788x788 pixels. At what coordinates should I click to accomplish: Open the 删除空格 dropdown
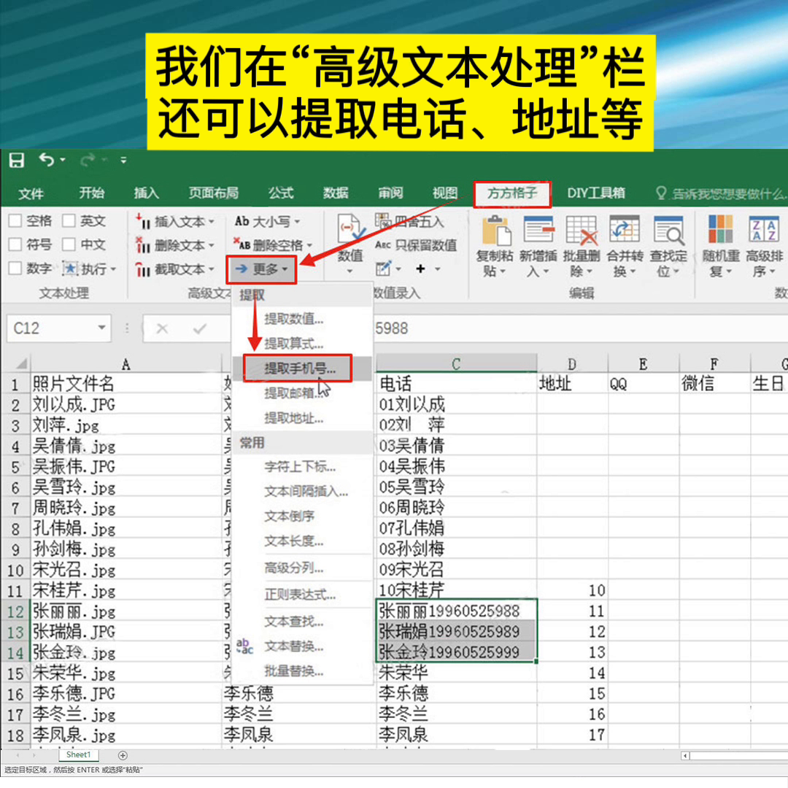click(272, 244)
